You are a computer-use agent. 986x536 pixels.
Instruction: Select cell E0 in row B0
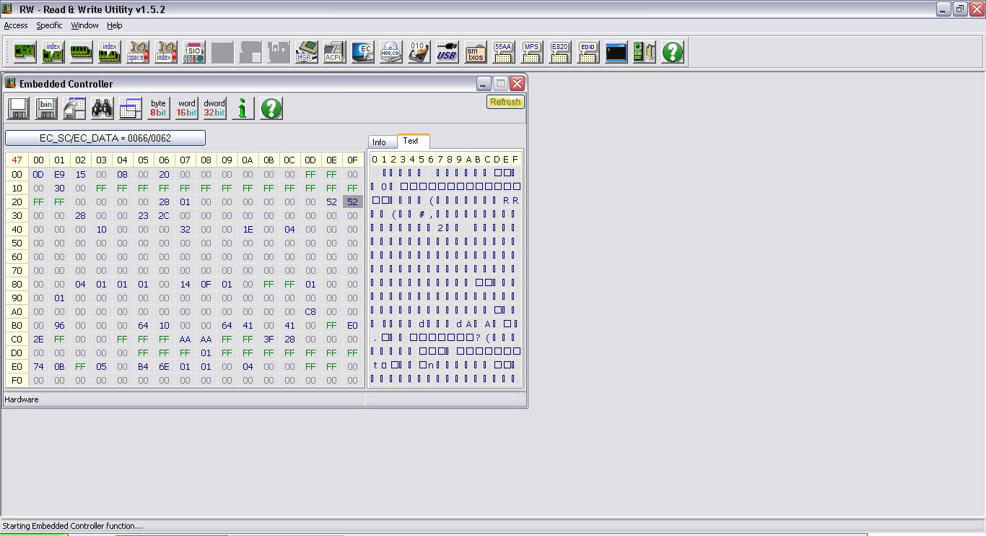[x=352, y=325]
